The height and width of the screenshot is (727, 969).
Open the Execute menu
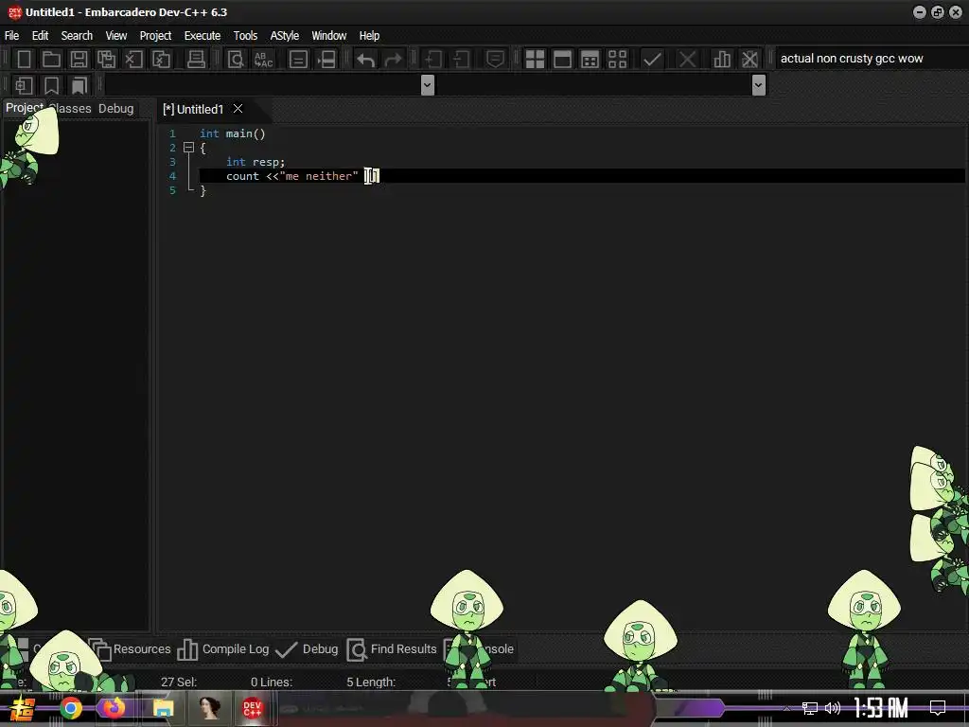pyautogui.click(x=203, y=35)
